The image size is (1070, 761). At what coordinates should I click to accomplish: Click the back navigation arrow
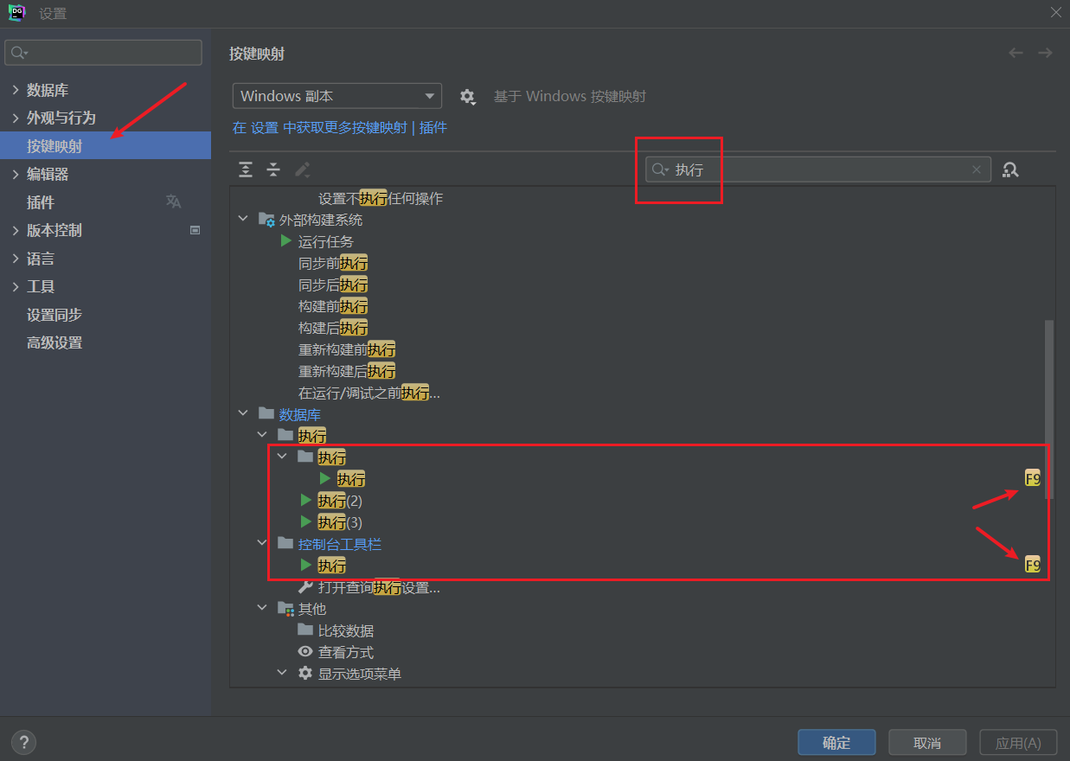coord(1016,54)
